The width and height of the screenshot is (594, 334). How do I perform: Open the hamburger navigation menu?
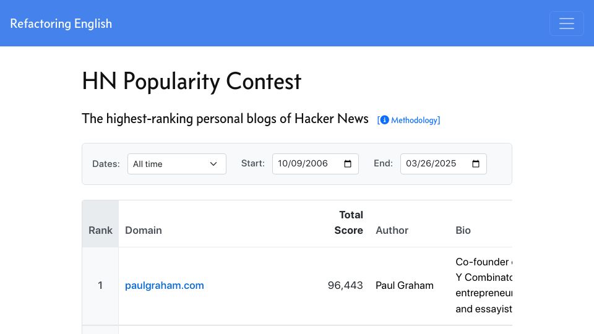566,24
